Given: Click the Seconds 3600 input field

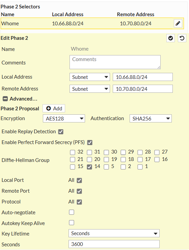Looking at the screenshot, I should point(114,244).
